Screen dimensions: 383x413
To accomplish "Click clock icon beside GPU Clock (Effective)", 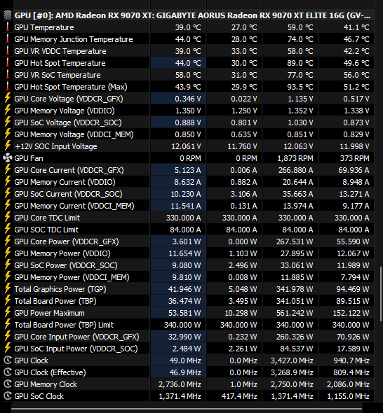I will tap(8, 372).
